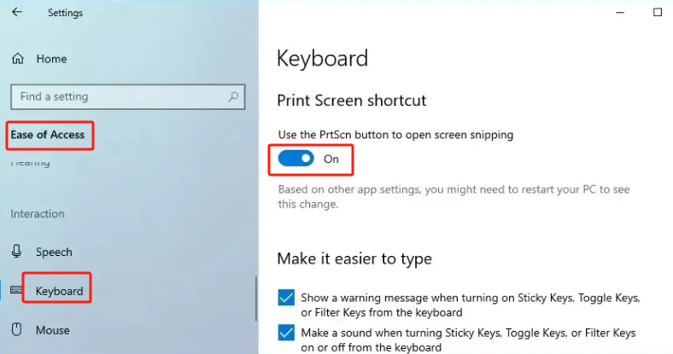Go back using the back arrow
673x354 pixels.
click(x=17, y=12)
